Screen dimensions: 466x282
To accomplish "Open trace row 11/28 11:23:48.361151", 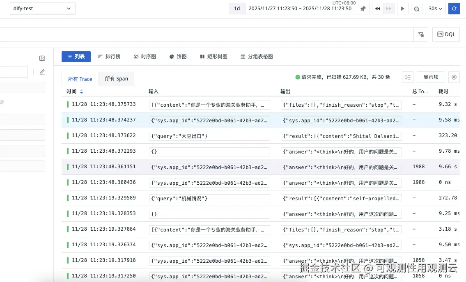I will click(261, 167).
